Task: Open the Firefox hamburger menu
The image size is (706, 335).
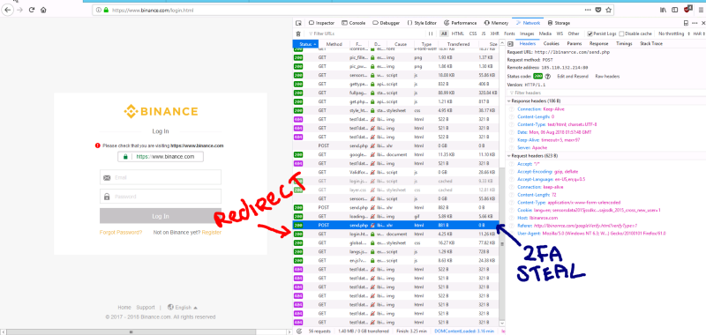Action: (x=700, y=10)
